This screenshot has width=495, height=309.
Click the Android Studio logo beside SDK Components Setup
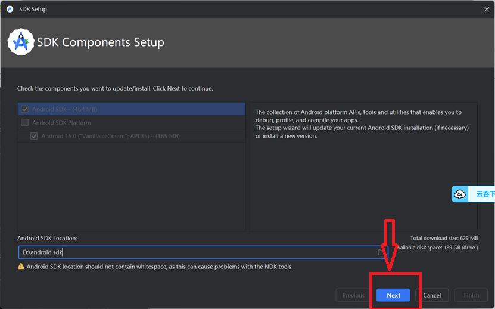click(x=21, y=42)
